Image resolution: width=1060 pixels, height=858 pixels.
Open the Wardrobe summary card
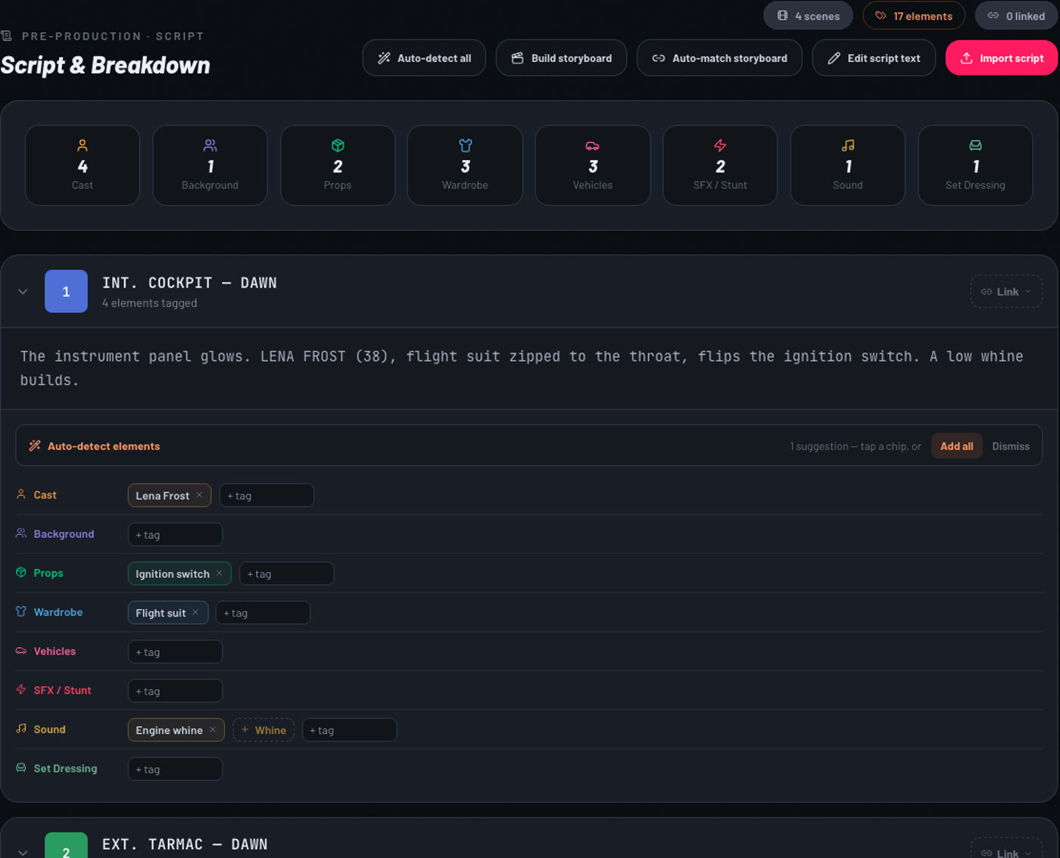[465, 165]
